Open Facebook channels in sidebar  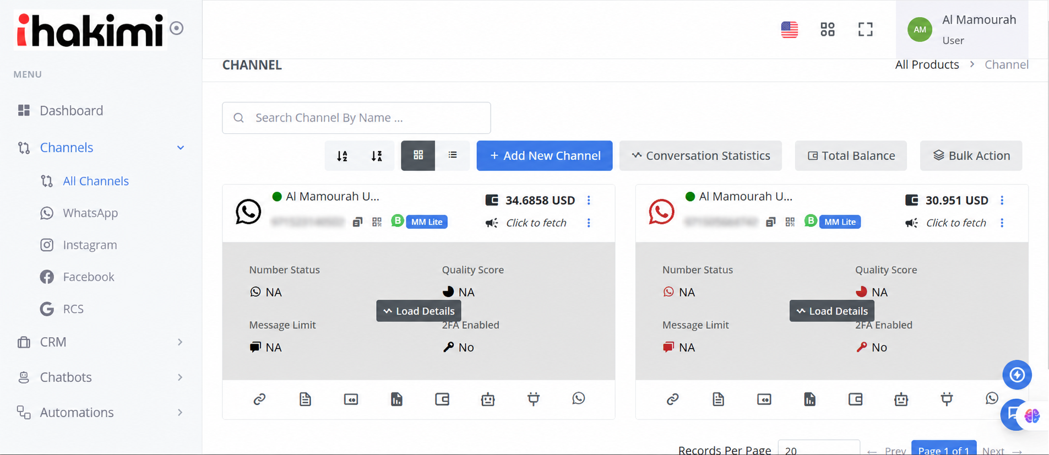coord(88,277)
